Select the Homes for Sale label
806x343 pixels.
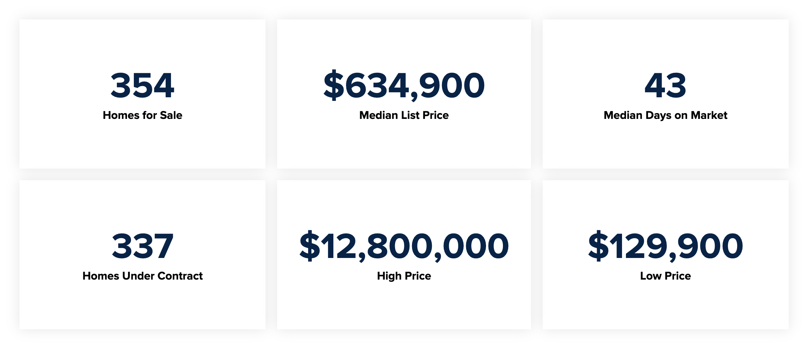point(143,115)
